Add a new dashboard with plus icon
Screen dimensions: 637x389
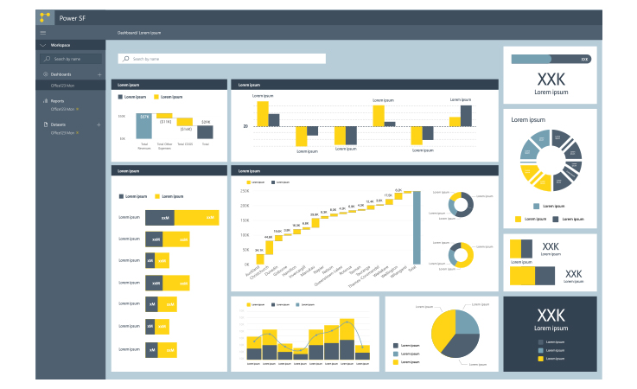click(99, 75)
